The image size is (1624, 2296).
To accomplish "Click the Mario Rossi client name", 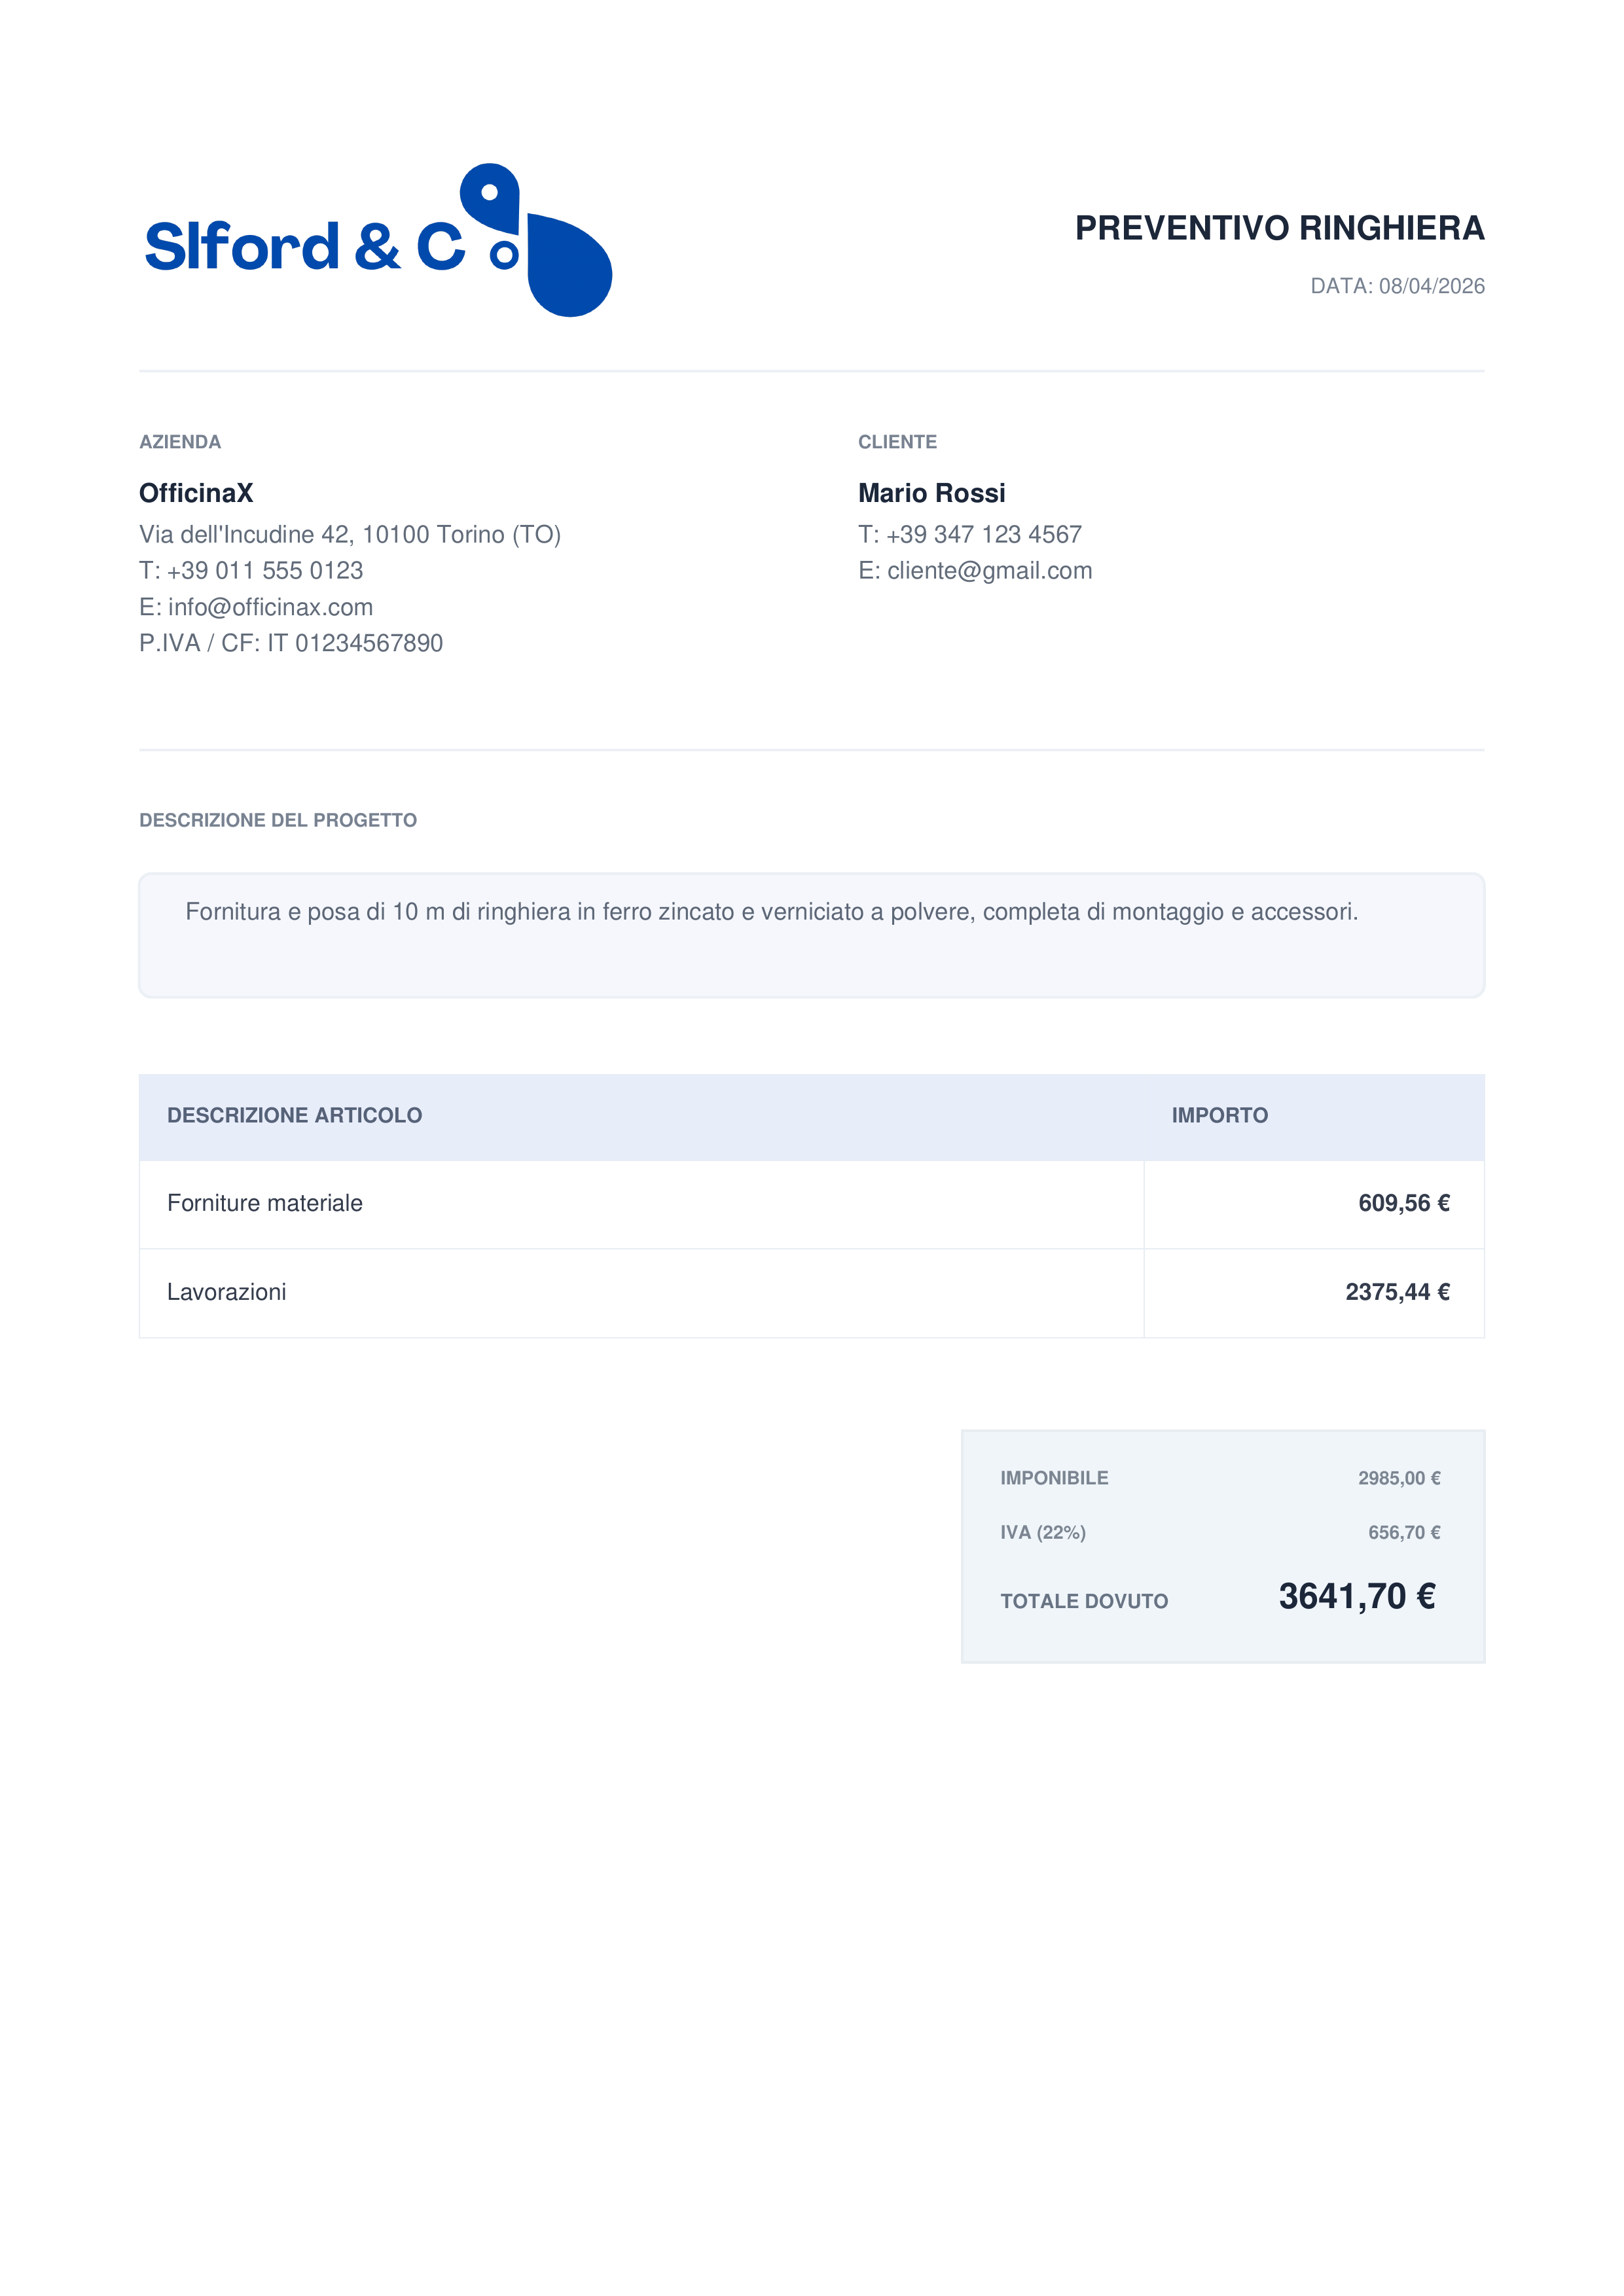I will click(x=931, y=493).
